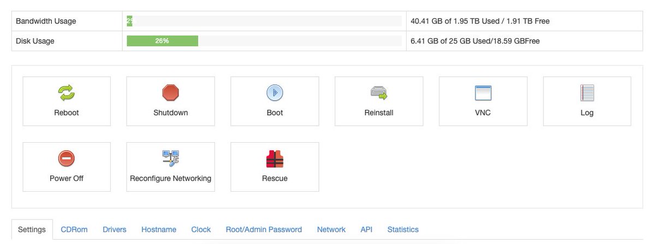Click the VNC label text
The image size is (655, 244).
(483, 113)
